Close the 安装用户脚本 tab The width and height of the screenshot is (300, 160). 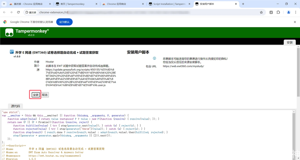point(236,4)
